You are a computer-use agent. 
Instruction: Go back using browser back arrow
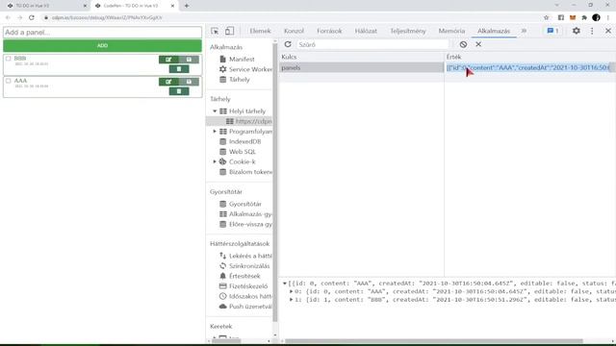[8, 17]
